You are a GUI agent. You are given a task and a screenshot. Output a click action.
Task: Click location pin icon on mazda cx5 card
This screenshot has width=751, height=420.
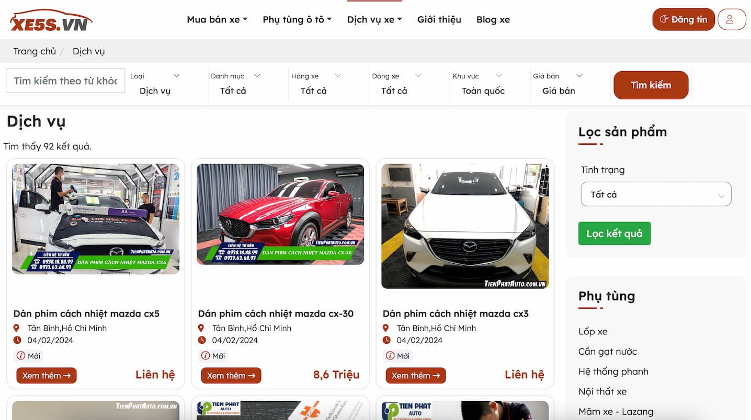pos(17,328)
